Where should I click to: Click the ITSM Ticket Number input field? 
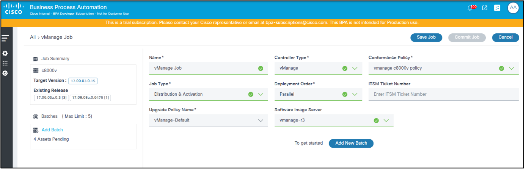pyautogui.click(x=443, y=94)
